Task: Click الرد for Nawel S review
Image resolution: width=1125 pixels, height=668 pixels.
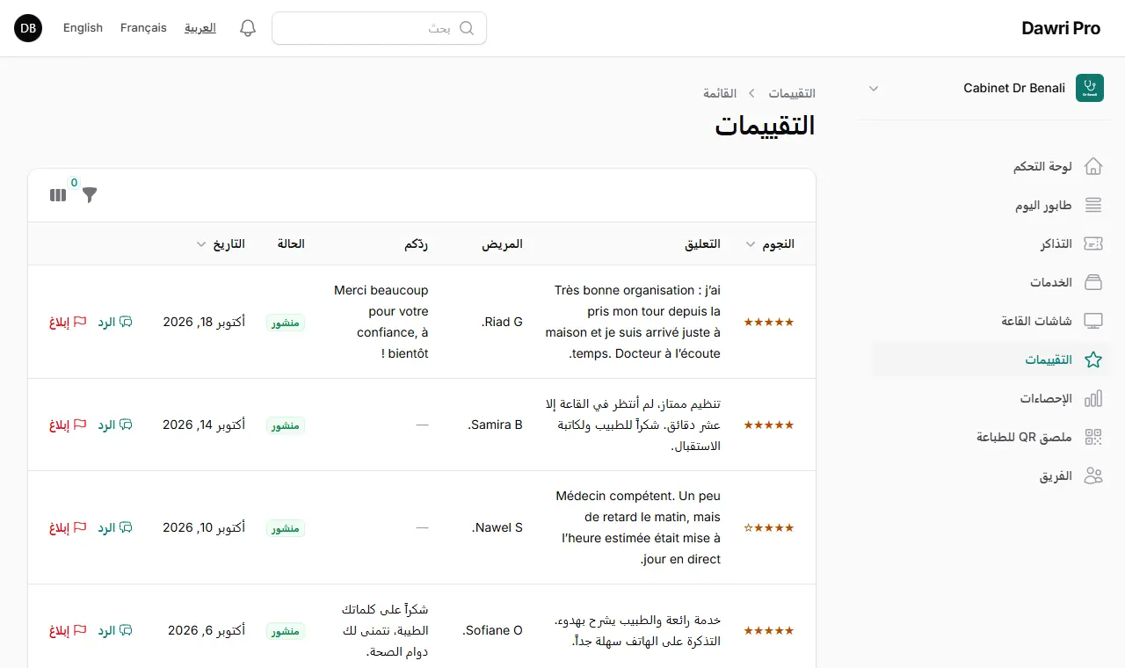Action: coord(114,527)
